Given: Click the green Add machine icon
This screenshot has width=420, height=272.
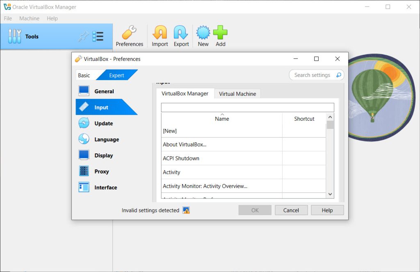Looking at the screenshot, I should pyautogui.click(x=220, y=36).
